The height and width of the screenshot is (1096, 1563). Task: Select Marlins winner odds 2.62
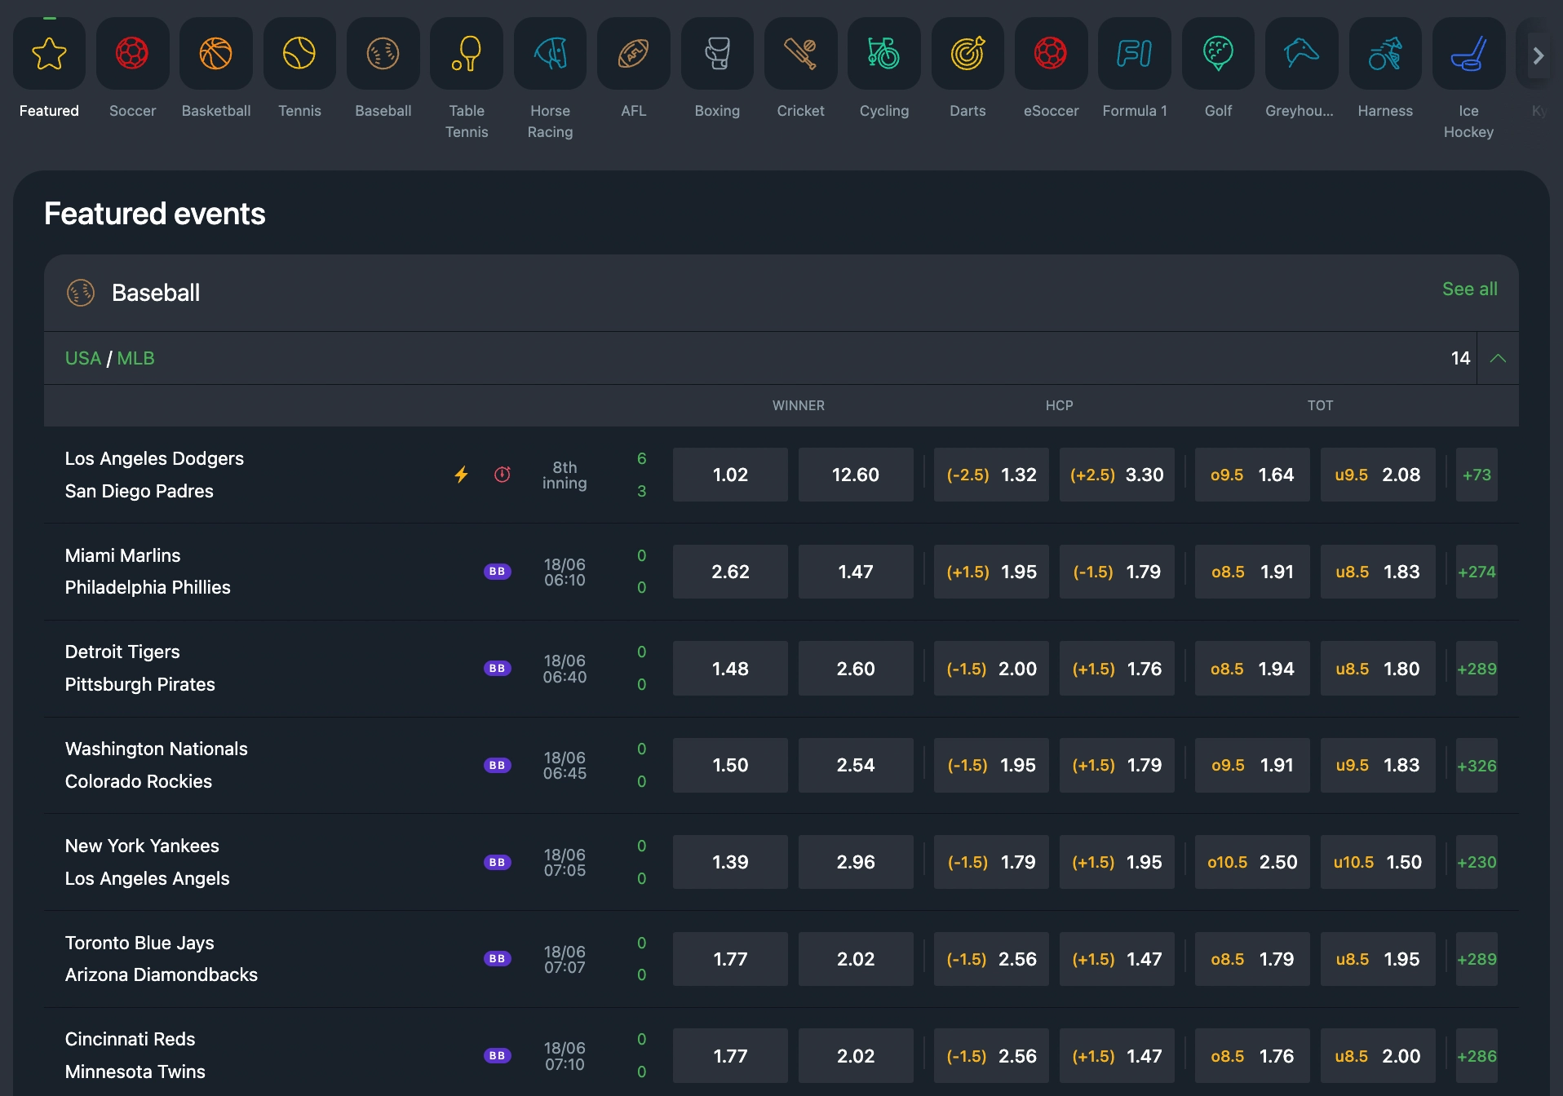pos(730,572)
